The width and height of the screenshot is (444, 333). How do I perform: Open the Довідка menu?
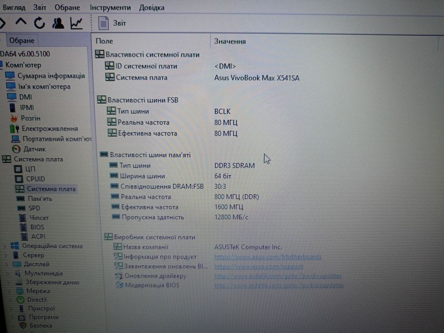(151, 7)
